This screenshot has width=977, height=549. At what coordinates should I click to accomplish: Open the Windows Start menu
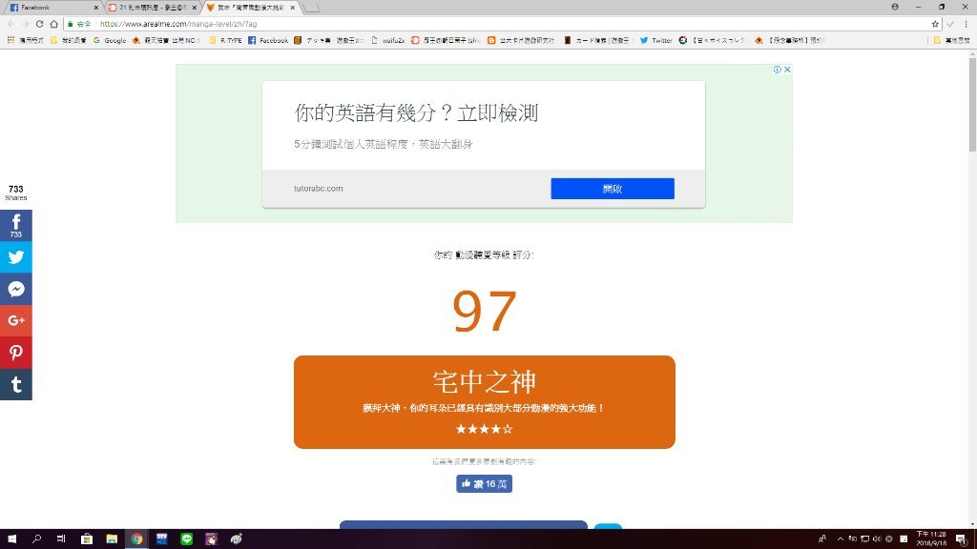11,539
